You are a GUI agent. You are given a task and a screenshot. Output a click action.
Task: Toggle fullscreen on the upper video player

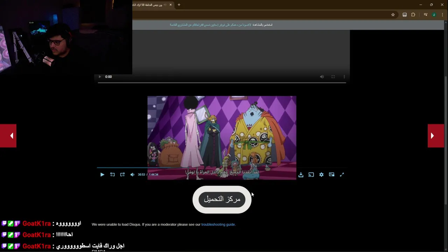(x=333, y=77)
